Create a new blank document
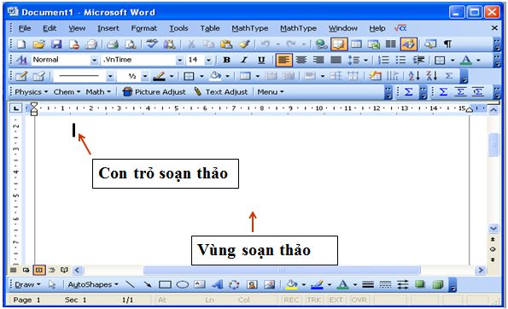Viewport: 508px width, 309px height. (21, 44)
